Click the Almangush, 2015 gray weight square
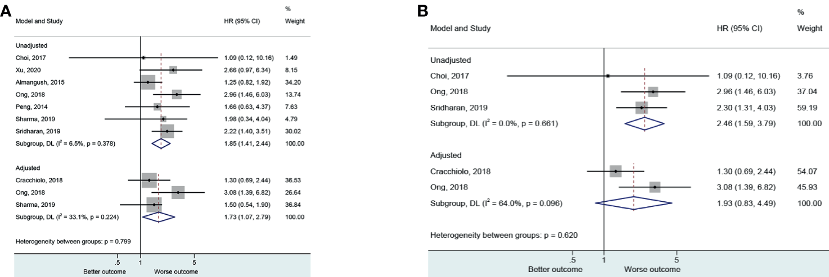The image size is (829, 277). 148,82
